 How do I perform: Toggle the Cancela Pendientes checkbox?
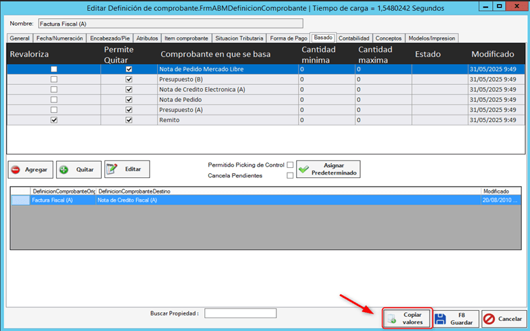pos(290,175)
